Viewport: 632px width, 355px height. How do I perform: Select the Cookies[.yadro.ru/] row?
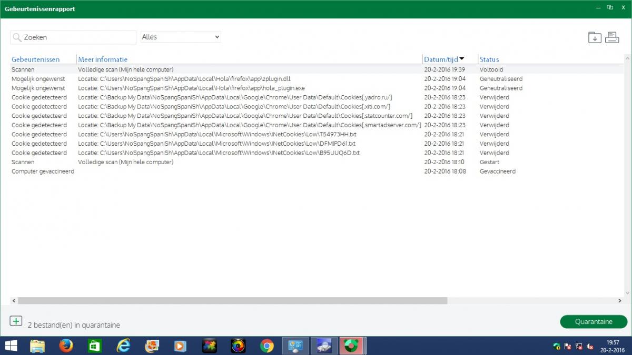[317, 97]
